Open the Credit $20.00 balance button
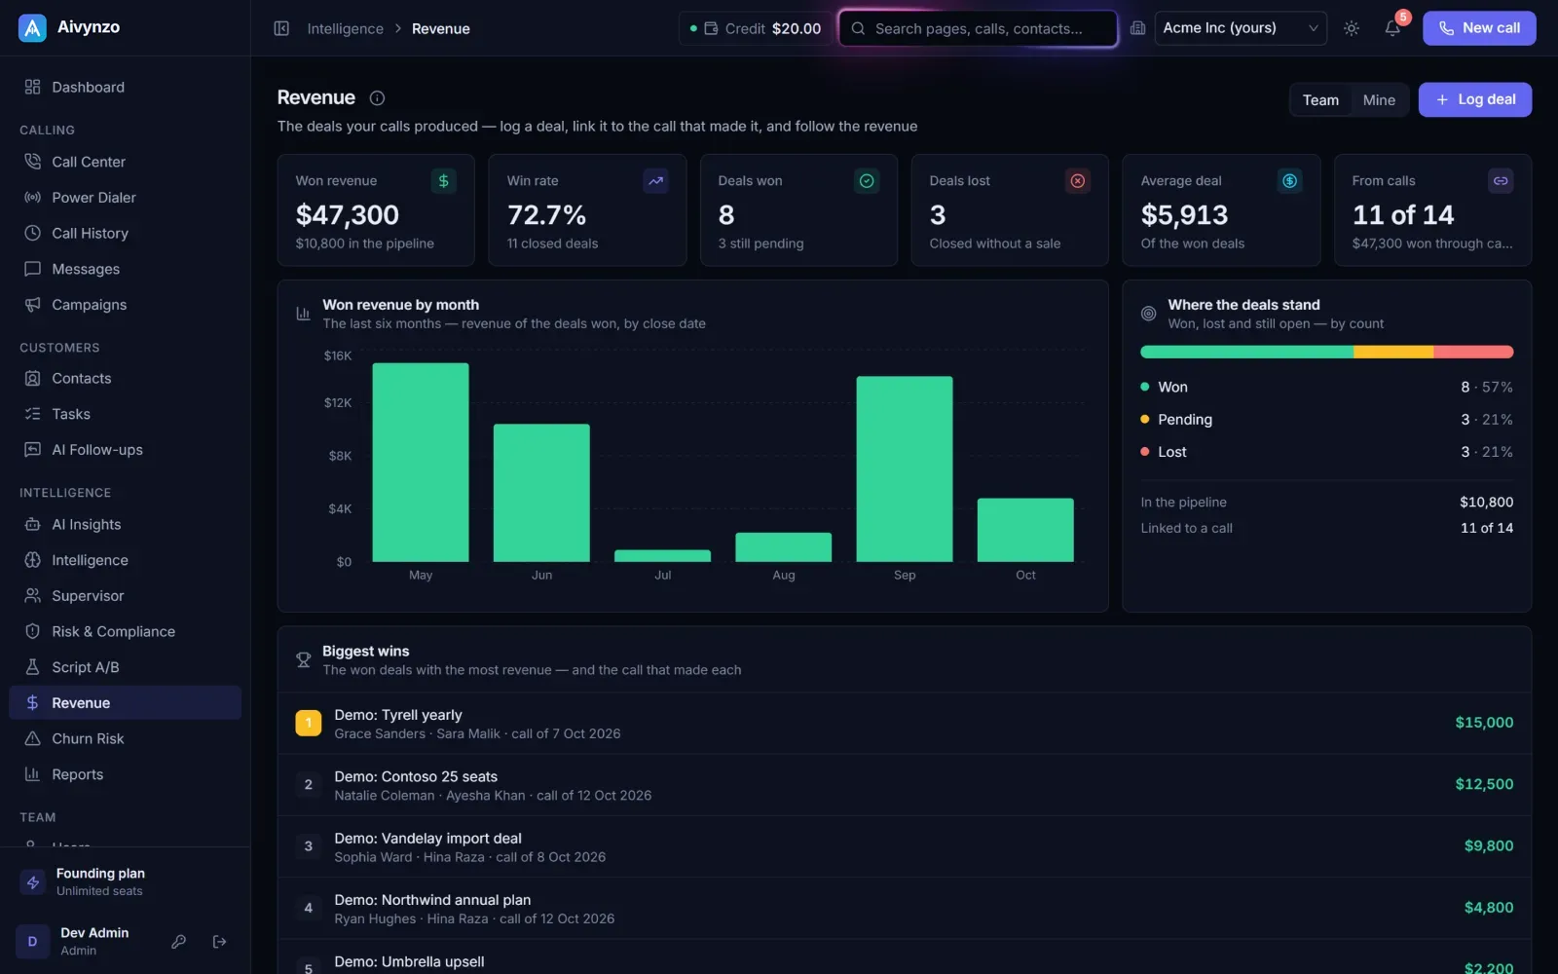 pyautogui.click(x=756, y=28)
